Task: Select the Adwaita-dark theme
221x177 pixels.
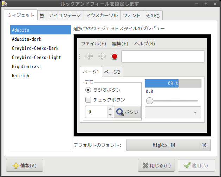Action: 41,39
